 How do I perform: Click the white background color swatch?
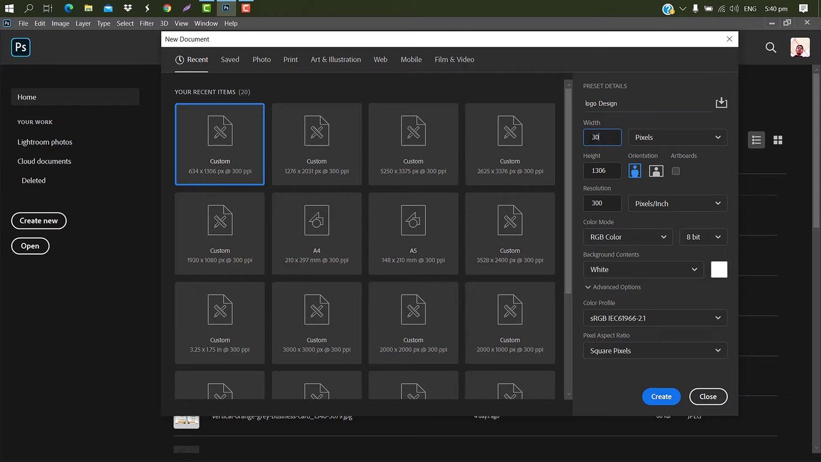click(x=719, y=269)
